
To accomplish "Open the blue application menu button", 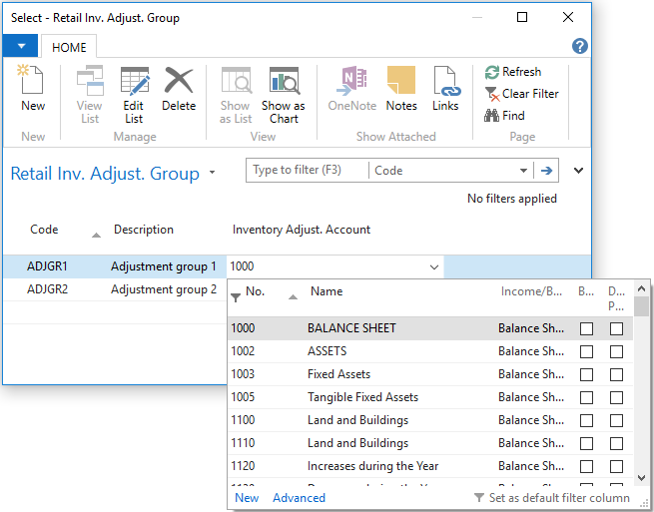I will pos(20,47).
